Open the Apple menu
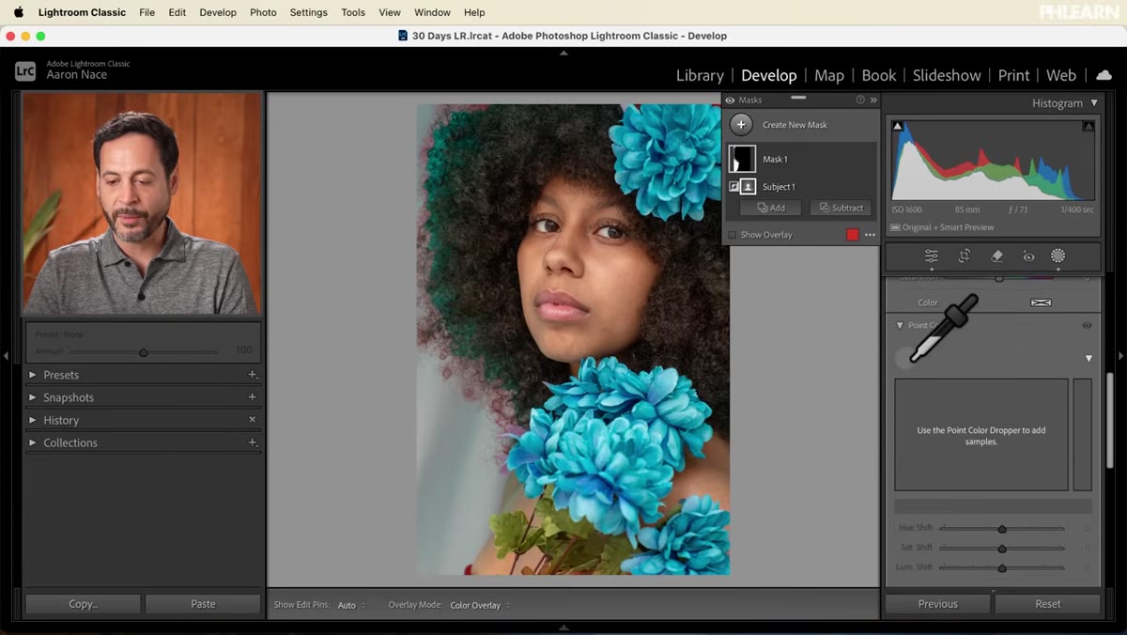Screen dimensions: 1127x635 pyautogui.click(x=18, y=12)
